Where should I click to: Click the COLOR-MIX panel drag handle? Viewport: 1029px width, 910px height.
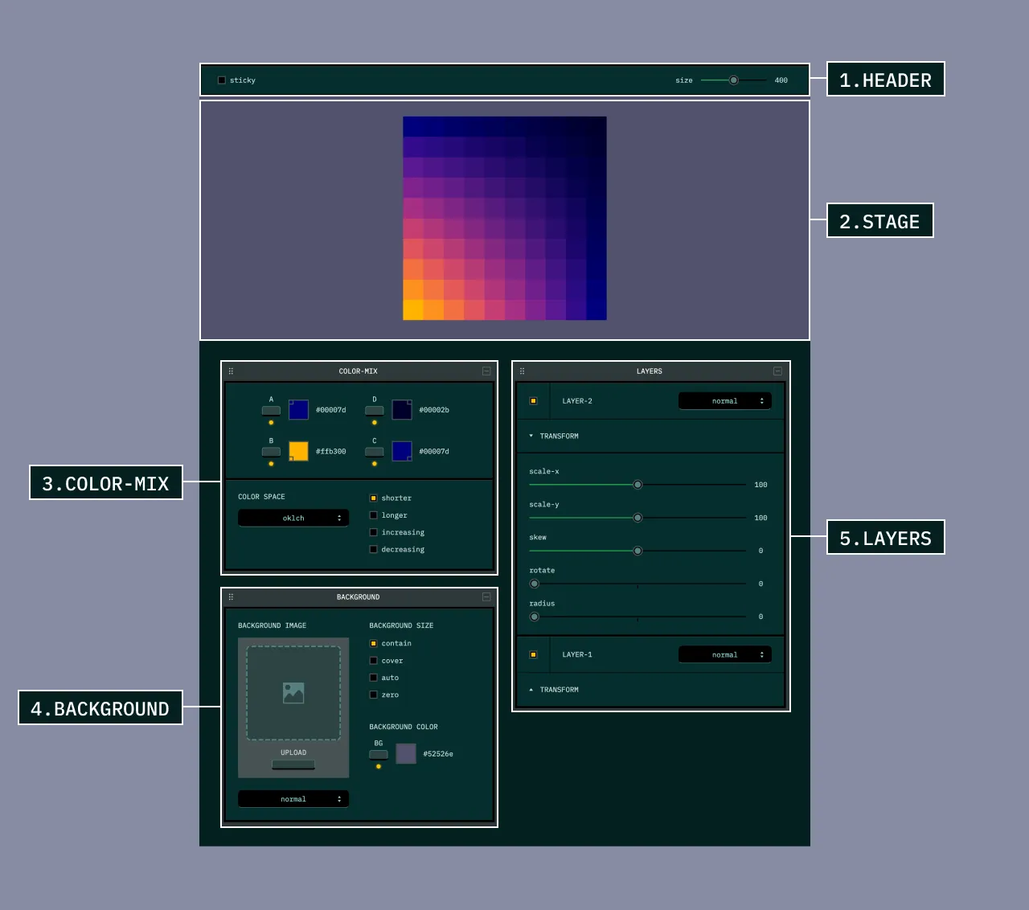(x=231, y=371)
